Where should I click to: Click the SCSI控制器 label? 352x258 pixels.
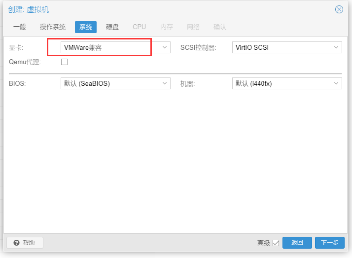[x=199, y=47]
